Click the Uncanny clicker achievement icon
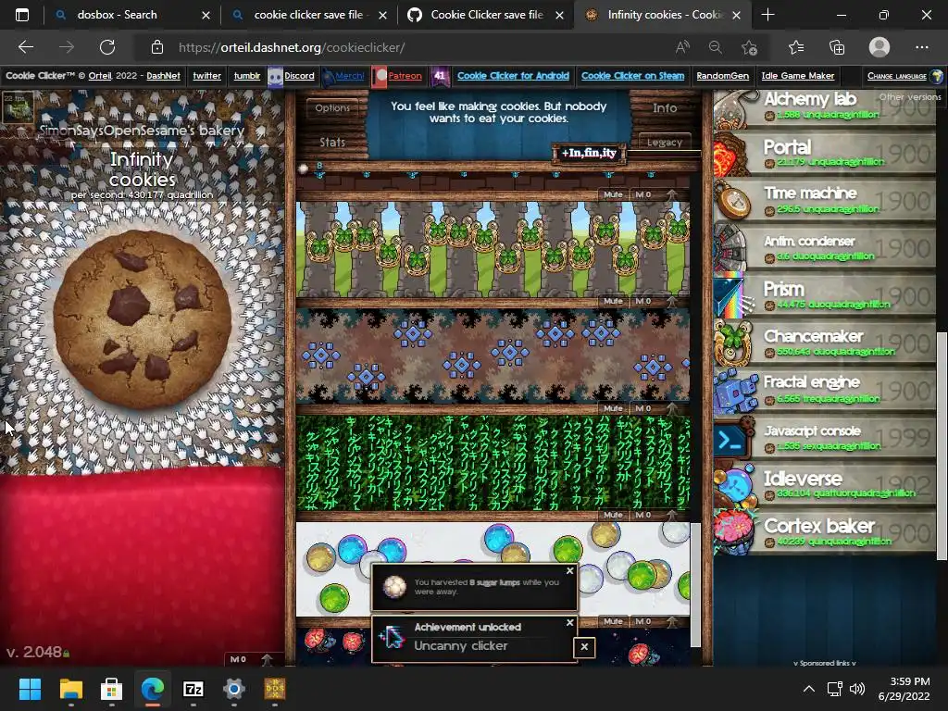 coord(393,638)
